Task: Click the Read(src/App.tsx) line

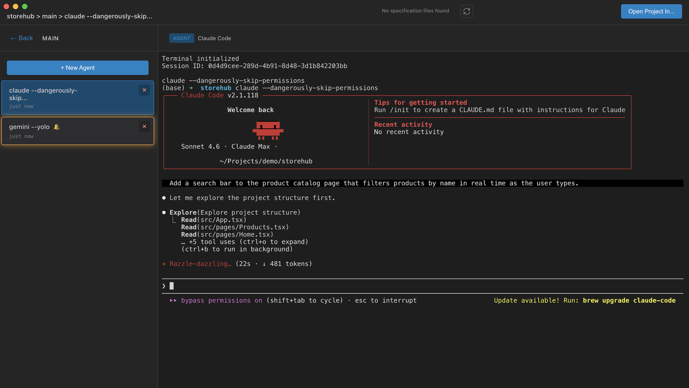Action: click(x=214, y=220)
